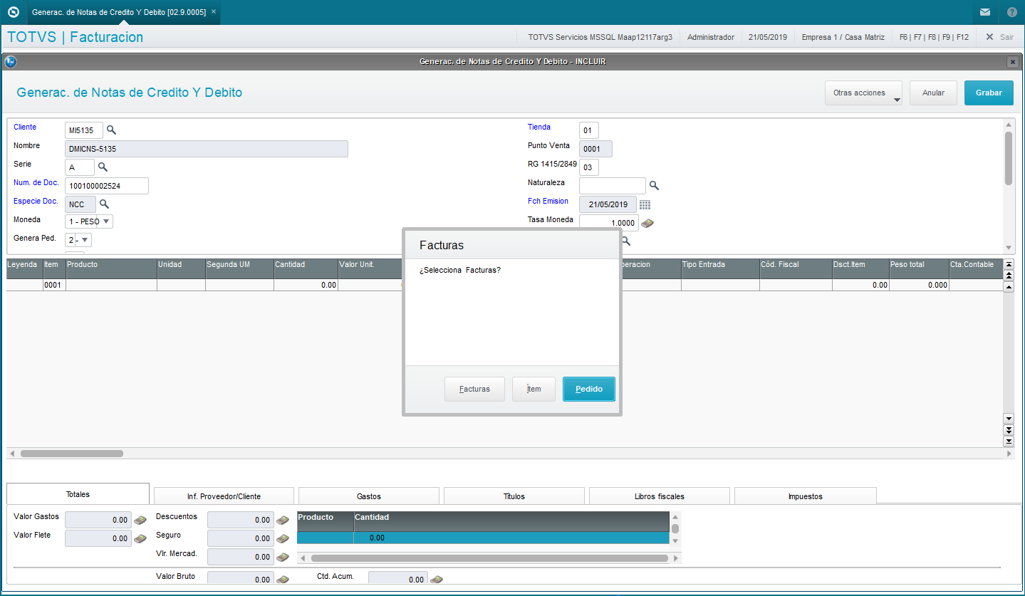
Task: Open the Genera Ped. dropdown
Action: click(78, 240)
